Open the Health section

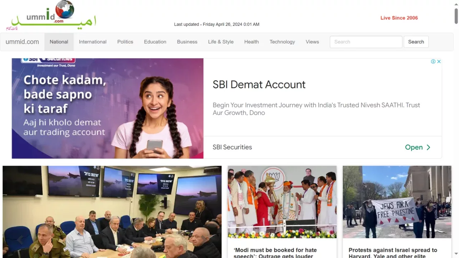[251, 42]
